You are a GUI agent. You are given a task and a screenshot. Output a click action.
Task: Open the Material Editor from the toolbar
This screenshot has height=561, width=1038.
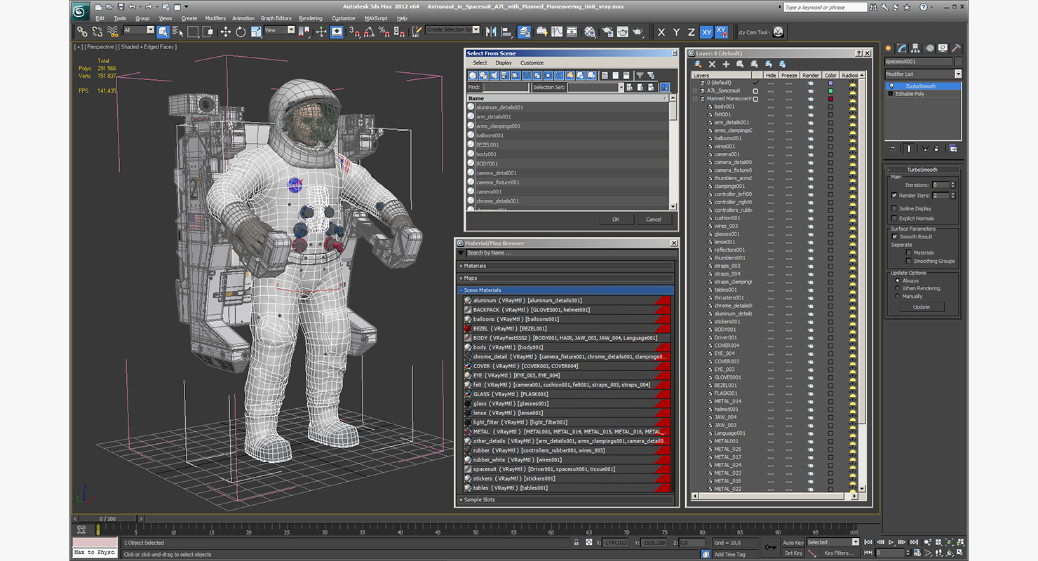[590, 32]
